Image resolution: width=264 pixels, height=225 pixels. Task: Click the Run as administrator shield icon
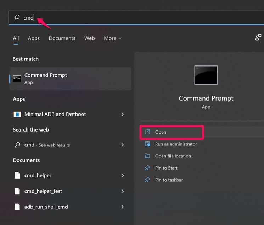click(147, 144)
